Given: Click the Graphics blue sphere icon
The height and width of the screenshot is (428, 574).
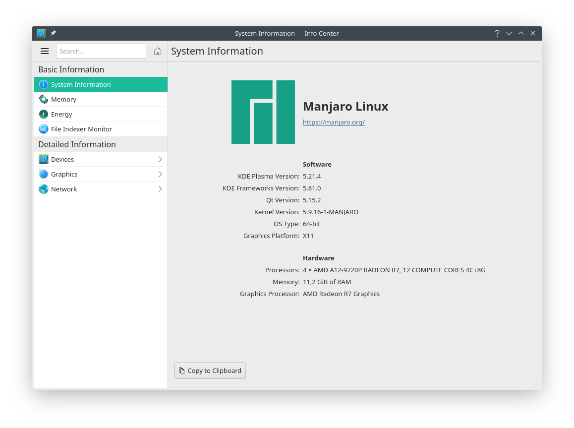Looking at the screenshot, I should pyautogui.click(x=44, y=174).
